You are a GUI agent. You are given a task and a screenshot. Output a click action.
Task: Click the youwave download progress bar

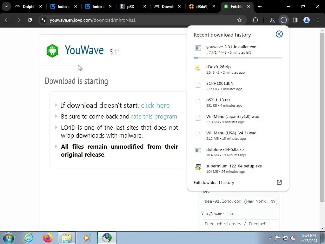(x=238, y=58)
